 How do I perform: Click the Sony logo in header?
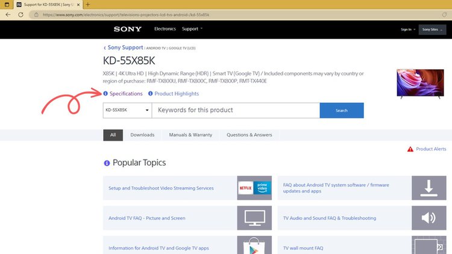(x=127, y=29)
